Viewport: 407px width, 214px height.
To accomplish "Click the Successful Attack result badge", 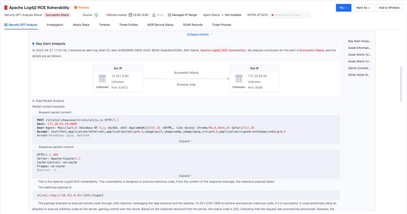I will point(57,15).
